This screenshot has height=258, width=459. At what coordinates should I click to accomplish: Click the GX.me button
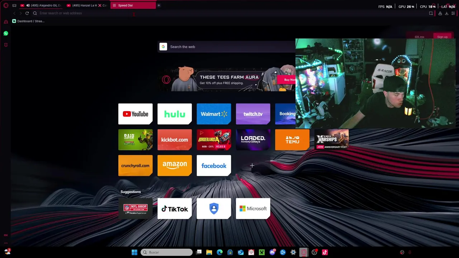click(420, 37)
